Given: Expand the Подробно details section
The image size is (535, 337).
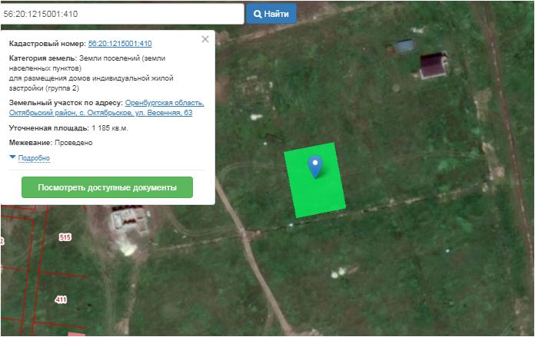Looking at the screenshot, I should pos(33,158).
